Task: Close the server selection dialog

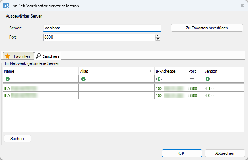Action: click(x=242, y=6)
